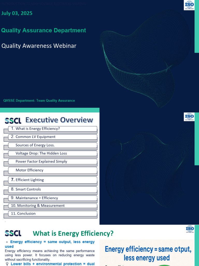Click the lightbulb icon before Lower bills text
Screen dimensions: 199x266
[x=7, y=264]
